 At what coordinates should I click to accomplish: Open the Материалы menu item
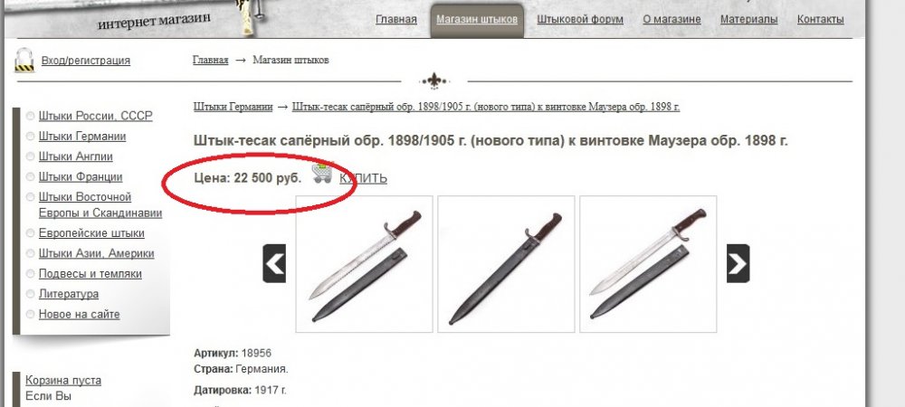pyautogui.click(x=748, y=20)
